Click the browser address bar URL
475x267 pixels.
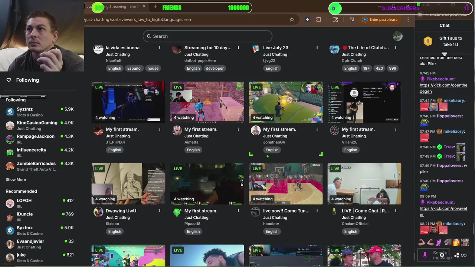[x=138, y=19]
